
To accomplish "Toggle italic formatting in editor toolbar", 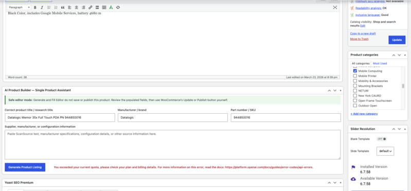I will (42, 7).
